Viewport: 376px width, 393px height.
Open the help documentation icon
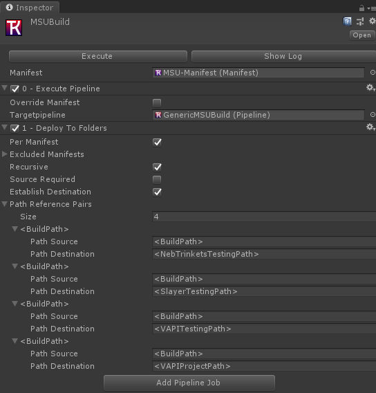coord(347,21)
